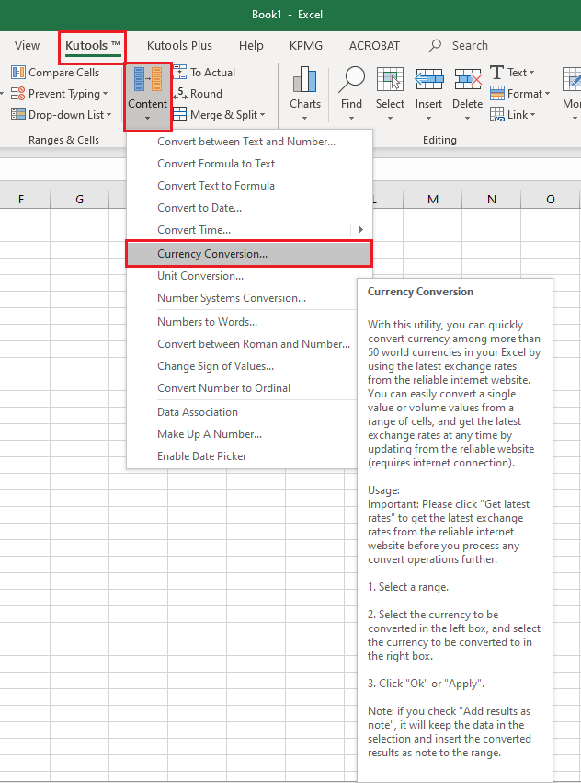
Task: Expand the Text dropdown arrow
Action: point(531,73)
